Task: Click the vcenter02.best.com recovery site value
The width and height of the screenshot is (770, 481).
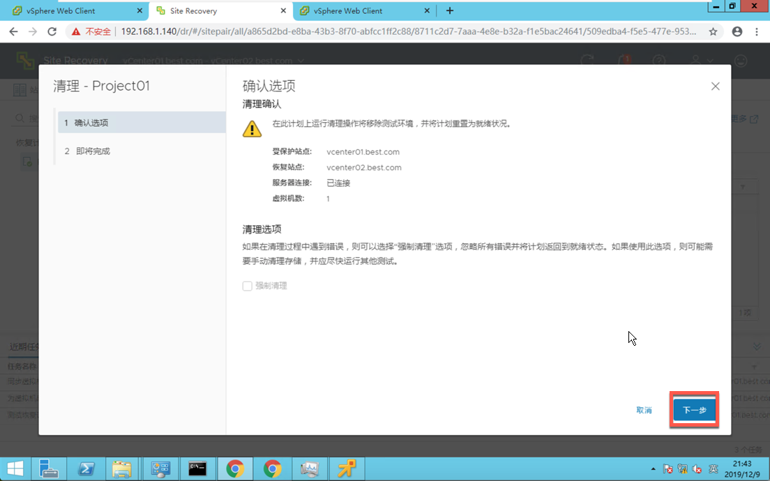Action: 364,168
